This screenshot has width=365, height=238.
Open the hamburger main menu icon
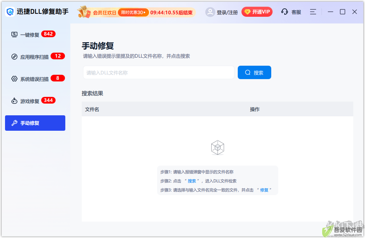313,12
